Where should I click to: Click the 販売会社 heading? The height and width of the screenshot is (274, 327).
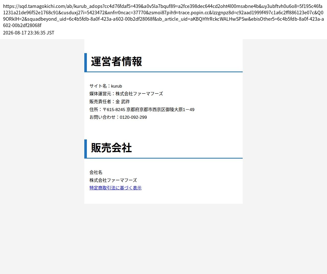tap(111, 148)
